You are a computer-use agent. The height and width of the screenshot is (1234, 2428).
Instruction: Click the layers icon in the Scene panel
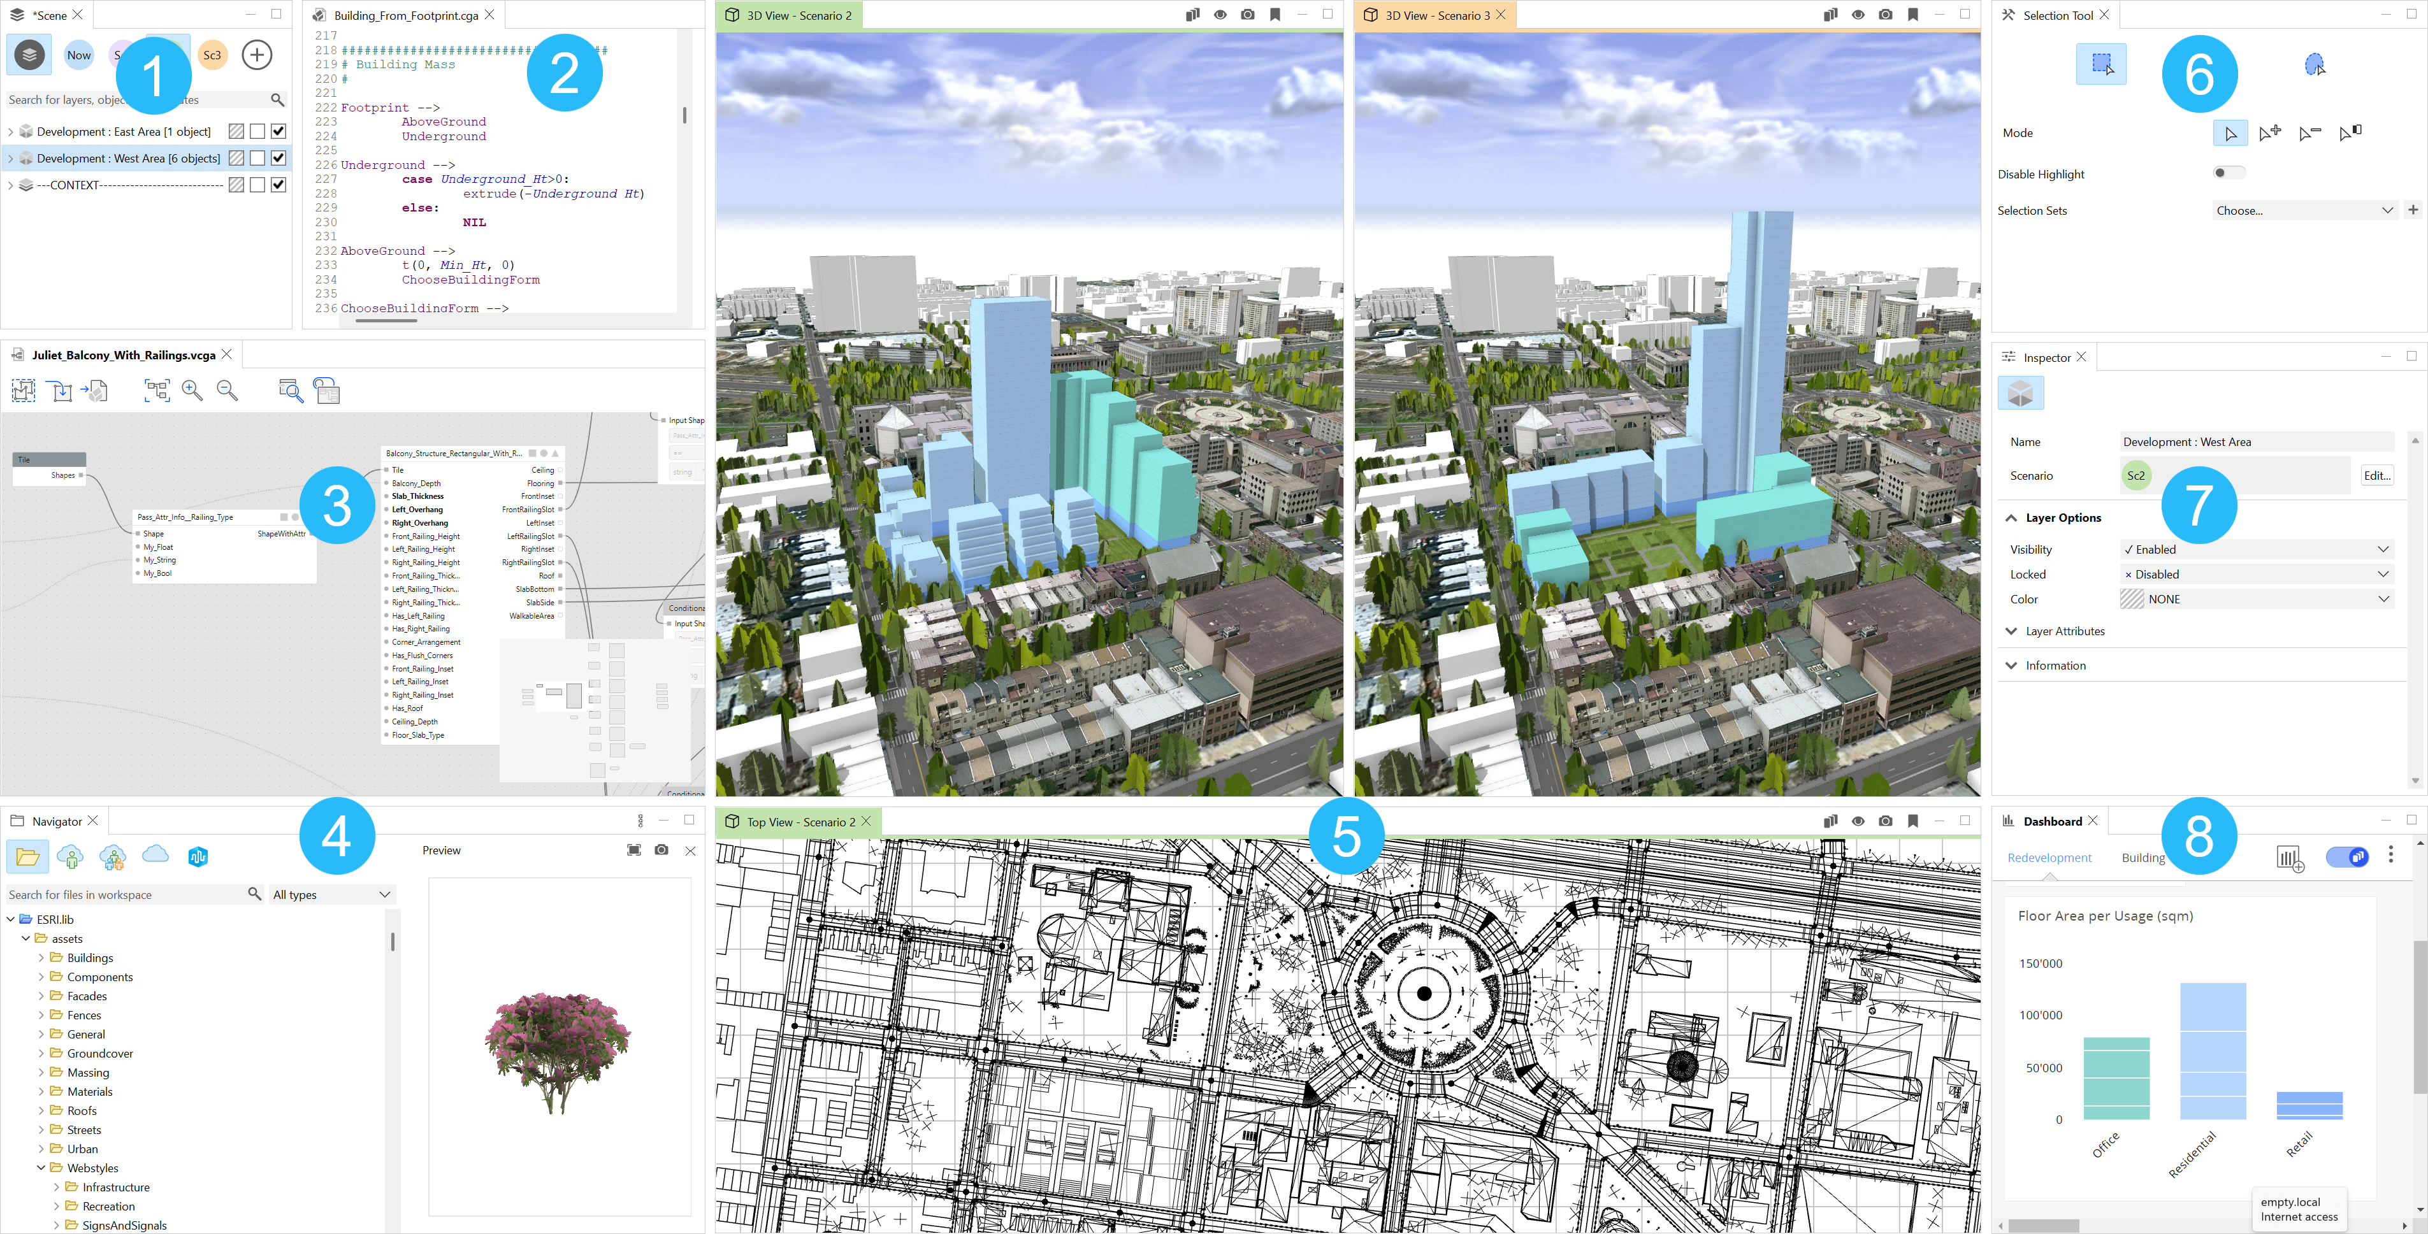point(28,55)
